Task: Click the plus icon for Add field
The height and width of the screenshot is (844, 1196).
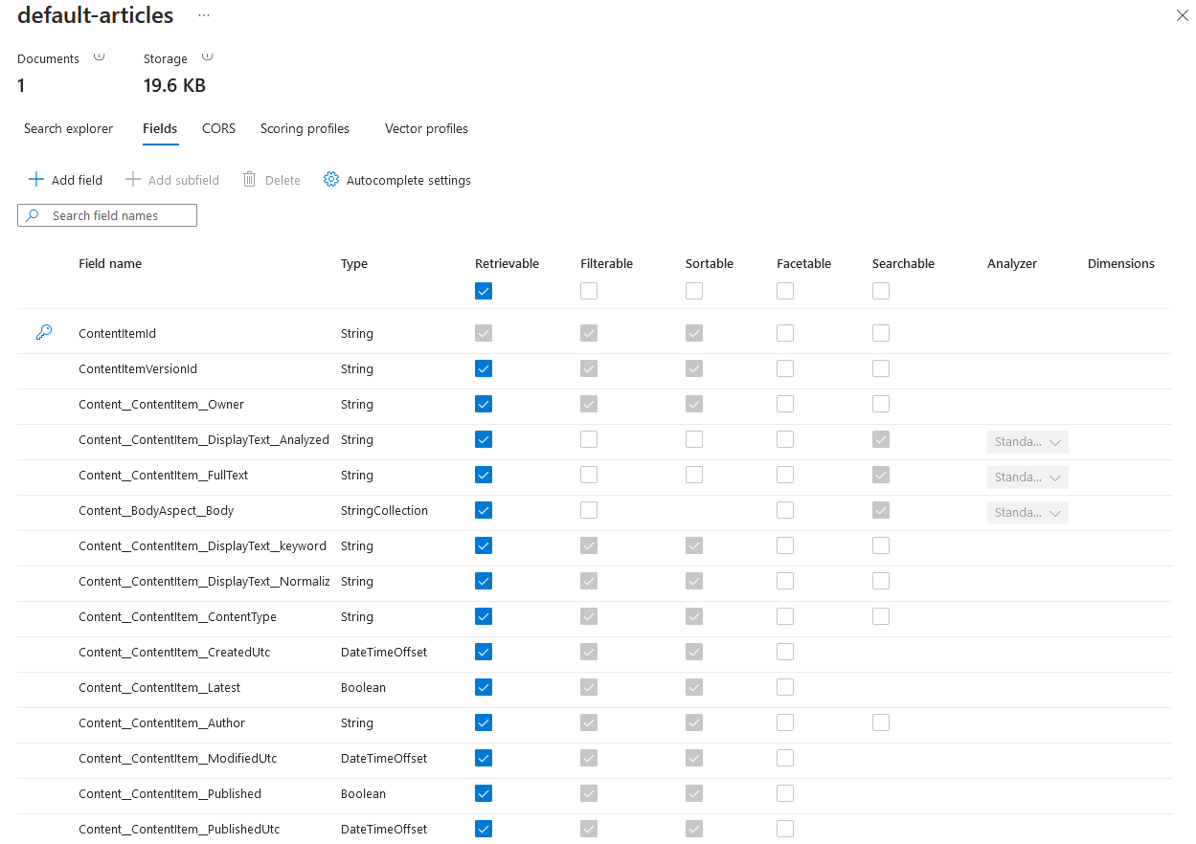Action: point(36,180)
